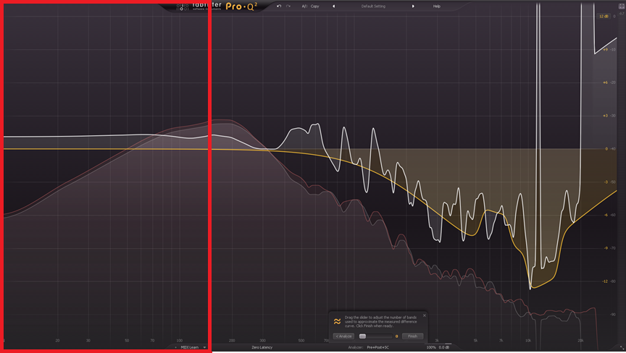This screenshot has width=626, height=353.
Task: Open the Default Setting preset menu
Action: (373, 6)
